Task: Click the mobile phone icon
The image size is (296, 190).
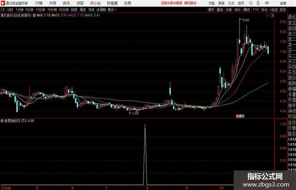Action: (x=258, y=3)
